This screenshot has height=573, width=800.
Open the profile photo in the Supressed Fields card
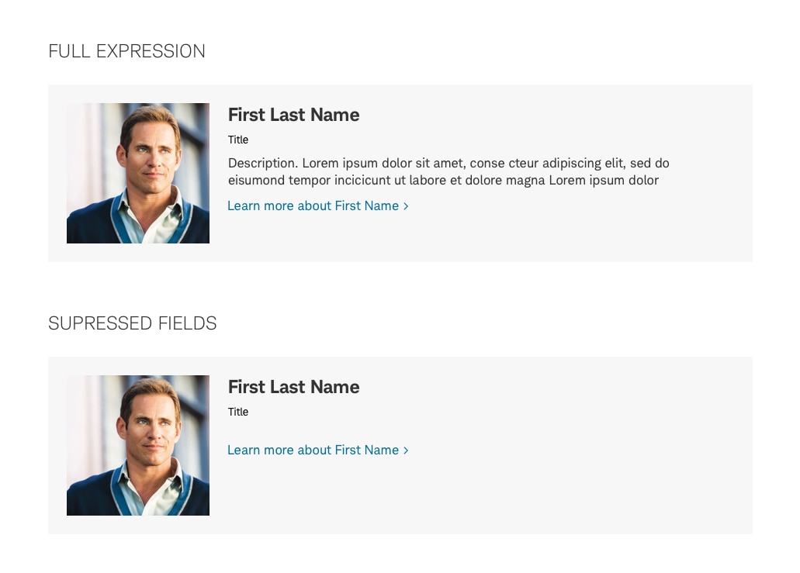pos(138,446)
